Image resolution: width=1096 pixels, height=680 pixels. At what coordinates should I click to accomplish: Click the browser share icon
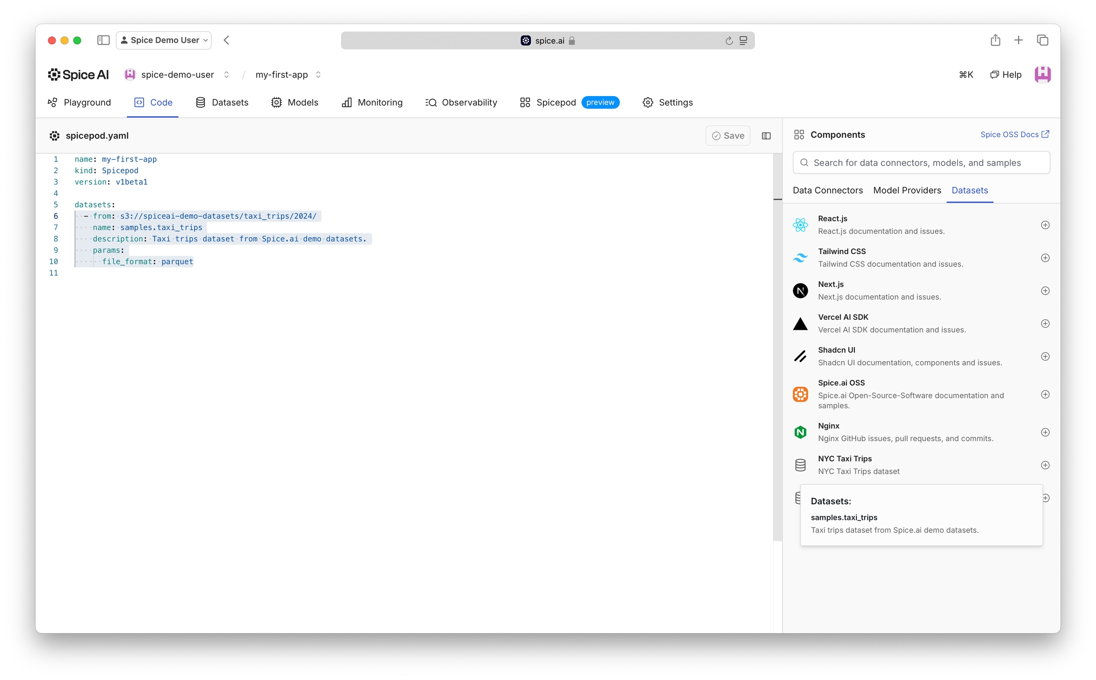995,40
